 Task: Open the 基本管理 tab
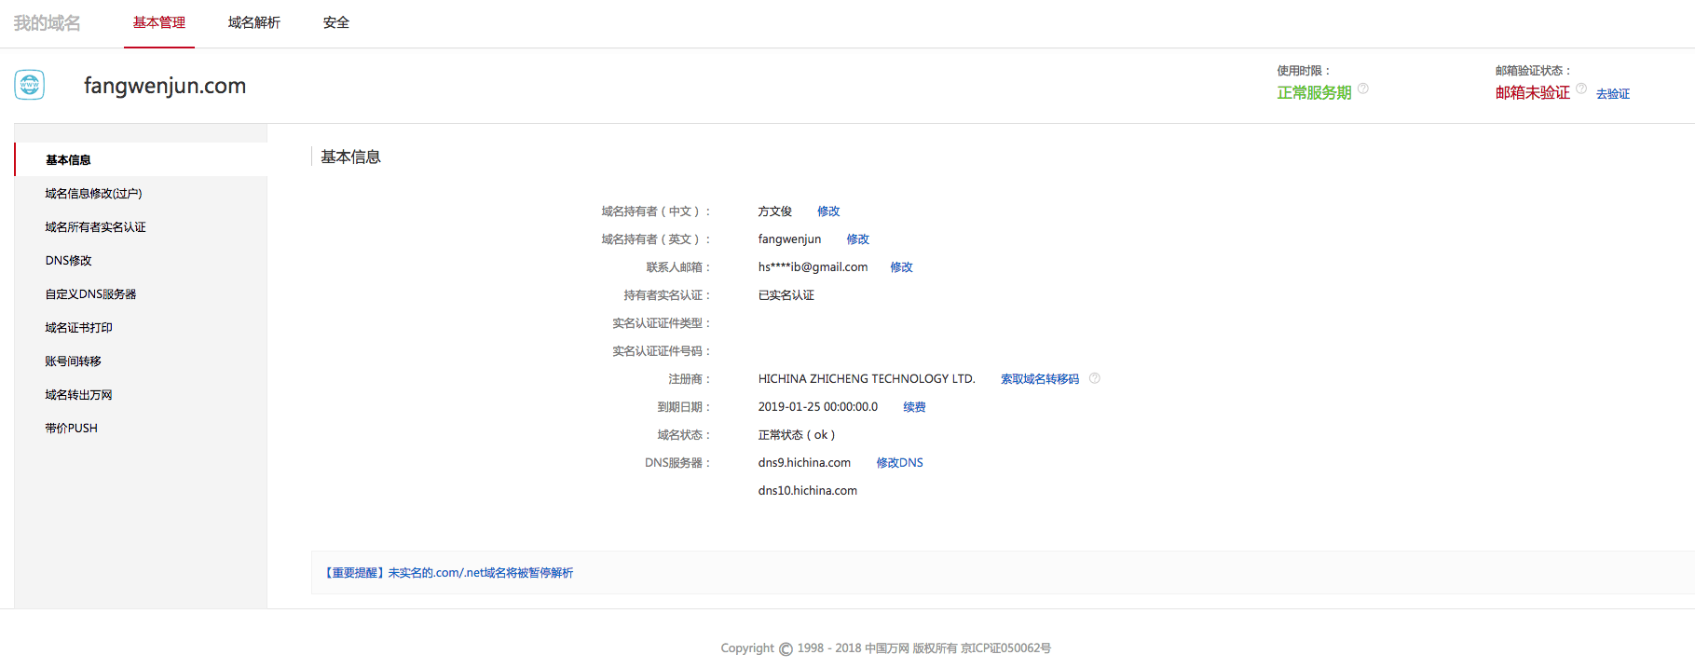[159, 22]
